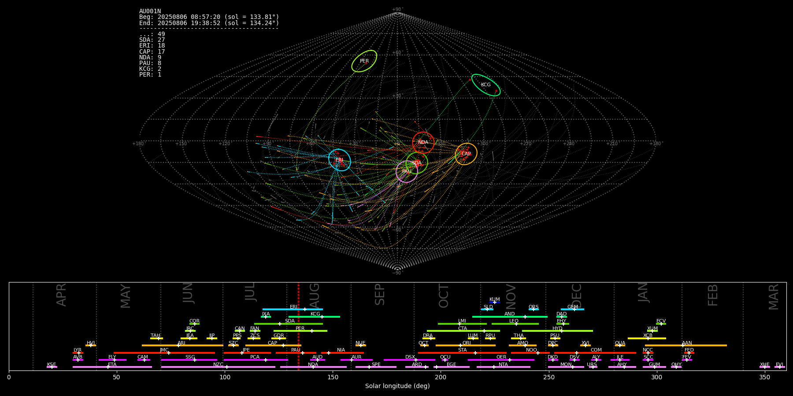Image resolution: width=793 pixels, height=396 pixels.
Task: Click the 'Beg: 20250806 08:57:20' line
Action: click(209, 17)
